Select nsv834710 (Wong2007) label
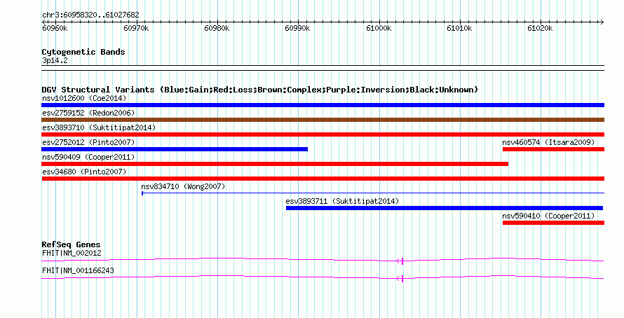The height and width of the screenshot is (318, 624). click(183, 186)
